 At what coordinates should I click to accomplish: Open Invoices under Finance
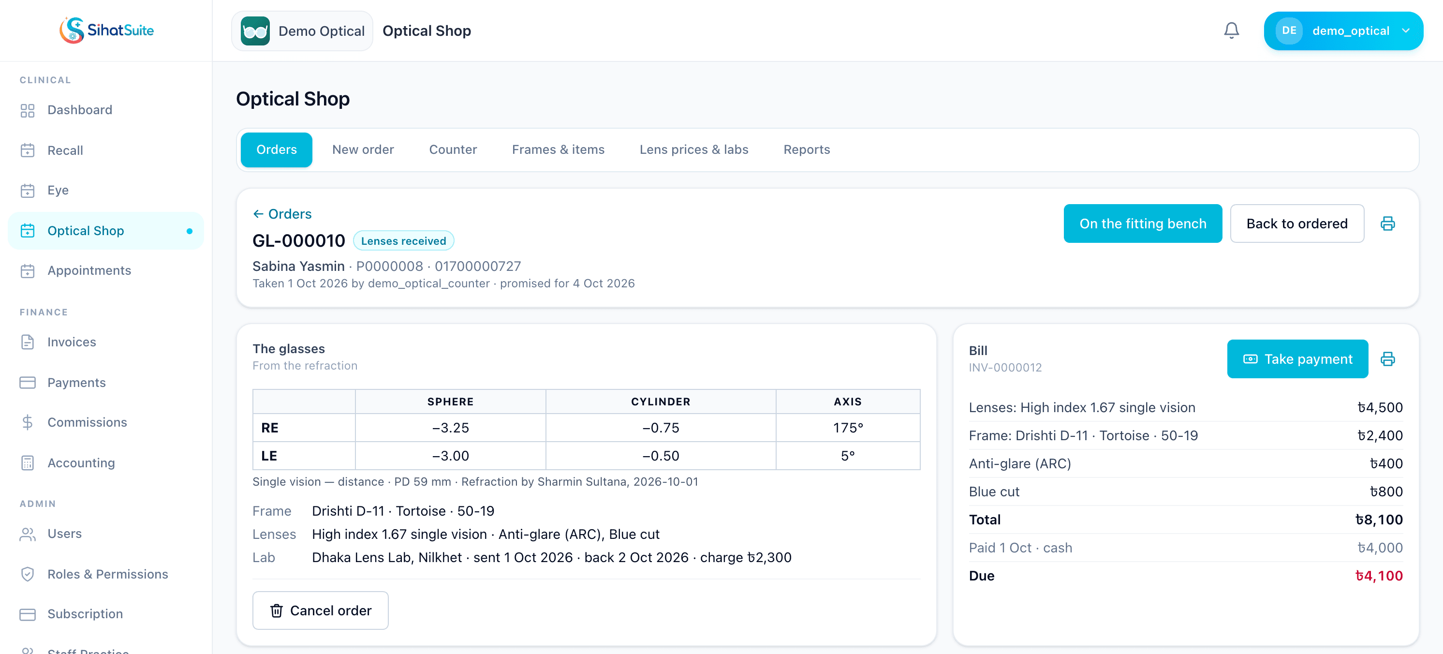[x=106, y=342]
